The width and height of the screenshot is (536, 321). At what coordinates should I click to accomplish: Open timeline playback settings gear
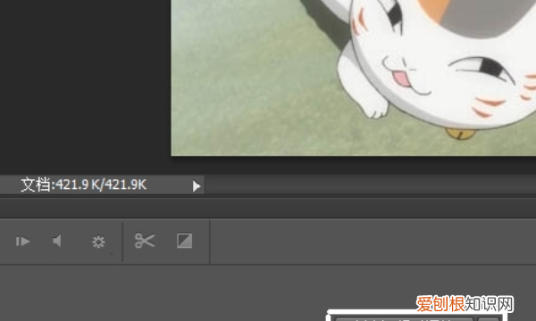(x=98, y=242)
